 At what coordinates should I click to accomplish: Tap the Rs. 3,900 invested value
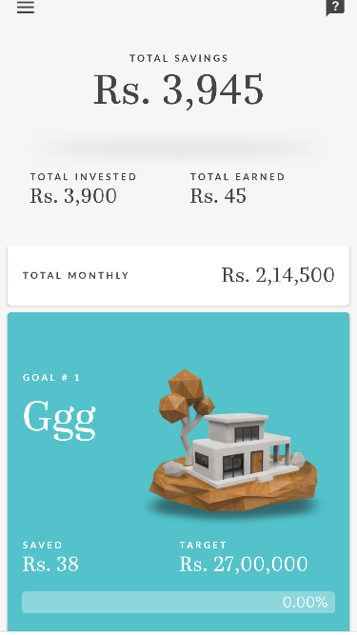(x=73, y=196)
